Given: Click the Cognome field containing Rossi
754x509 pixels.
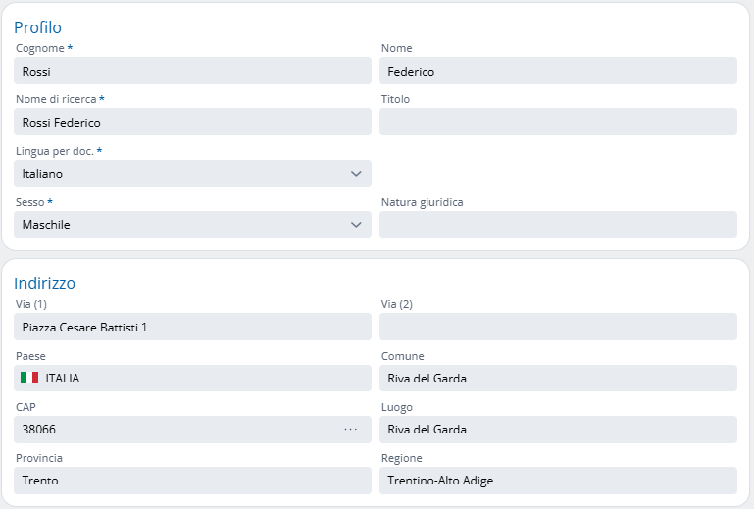Looking at the screenshot, I should pos(192,71).
